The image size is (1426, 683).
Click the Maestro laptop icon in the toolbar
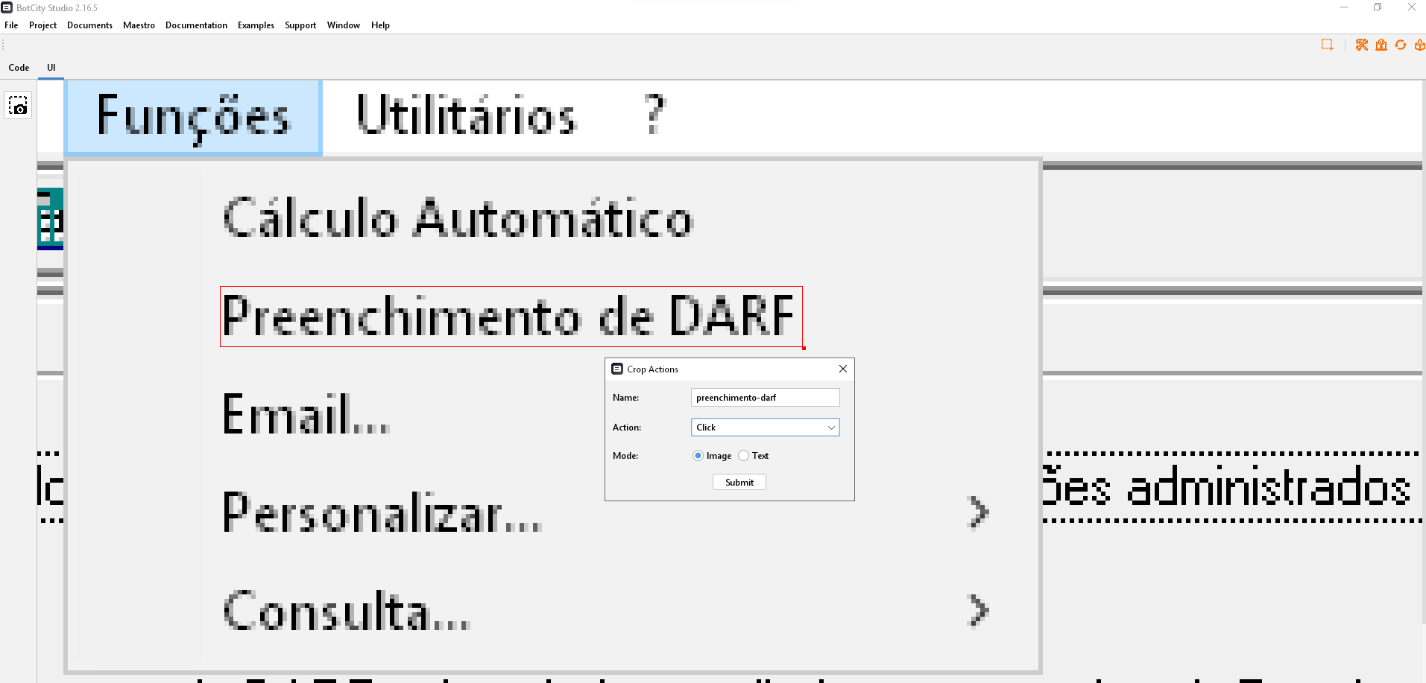point(1381,45)
